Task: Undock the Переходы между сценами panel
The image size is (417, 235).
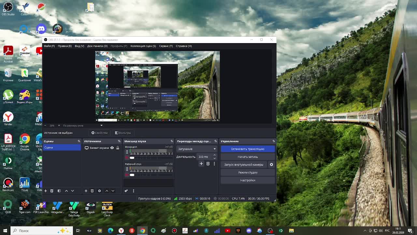Action: pyautogui.click(x=215, y=141)
